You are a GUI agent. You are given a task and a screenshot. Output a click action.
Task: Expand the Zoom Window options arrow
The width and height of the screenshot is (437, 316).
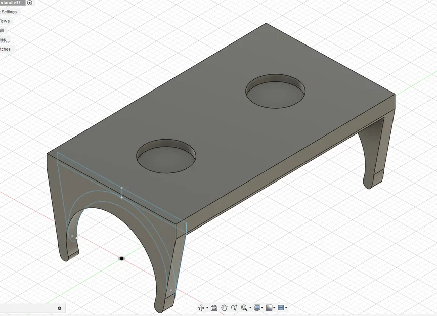(250, 308)
